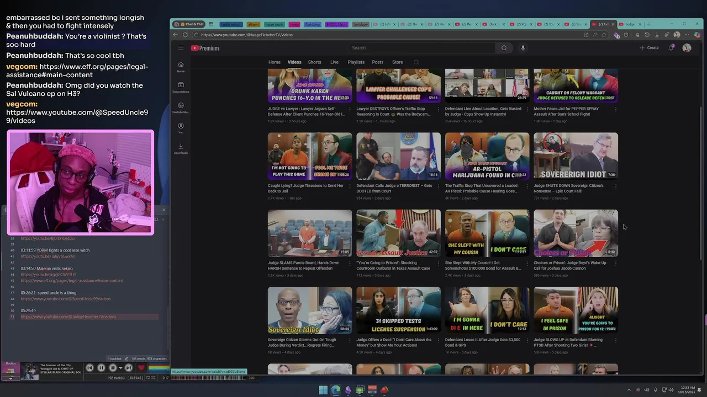The width and height of the screenshot is (707, 397).
Task: Open the YouTube account avatar menu
Action: click(x=687, y=48)
